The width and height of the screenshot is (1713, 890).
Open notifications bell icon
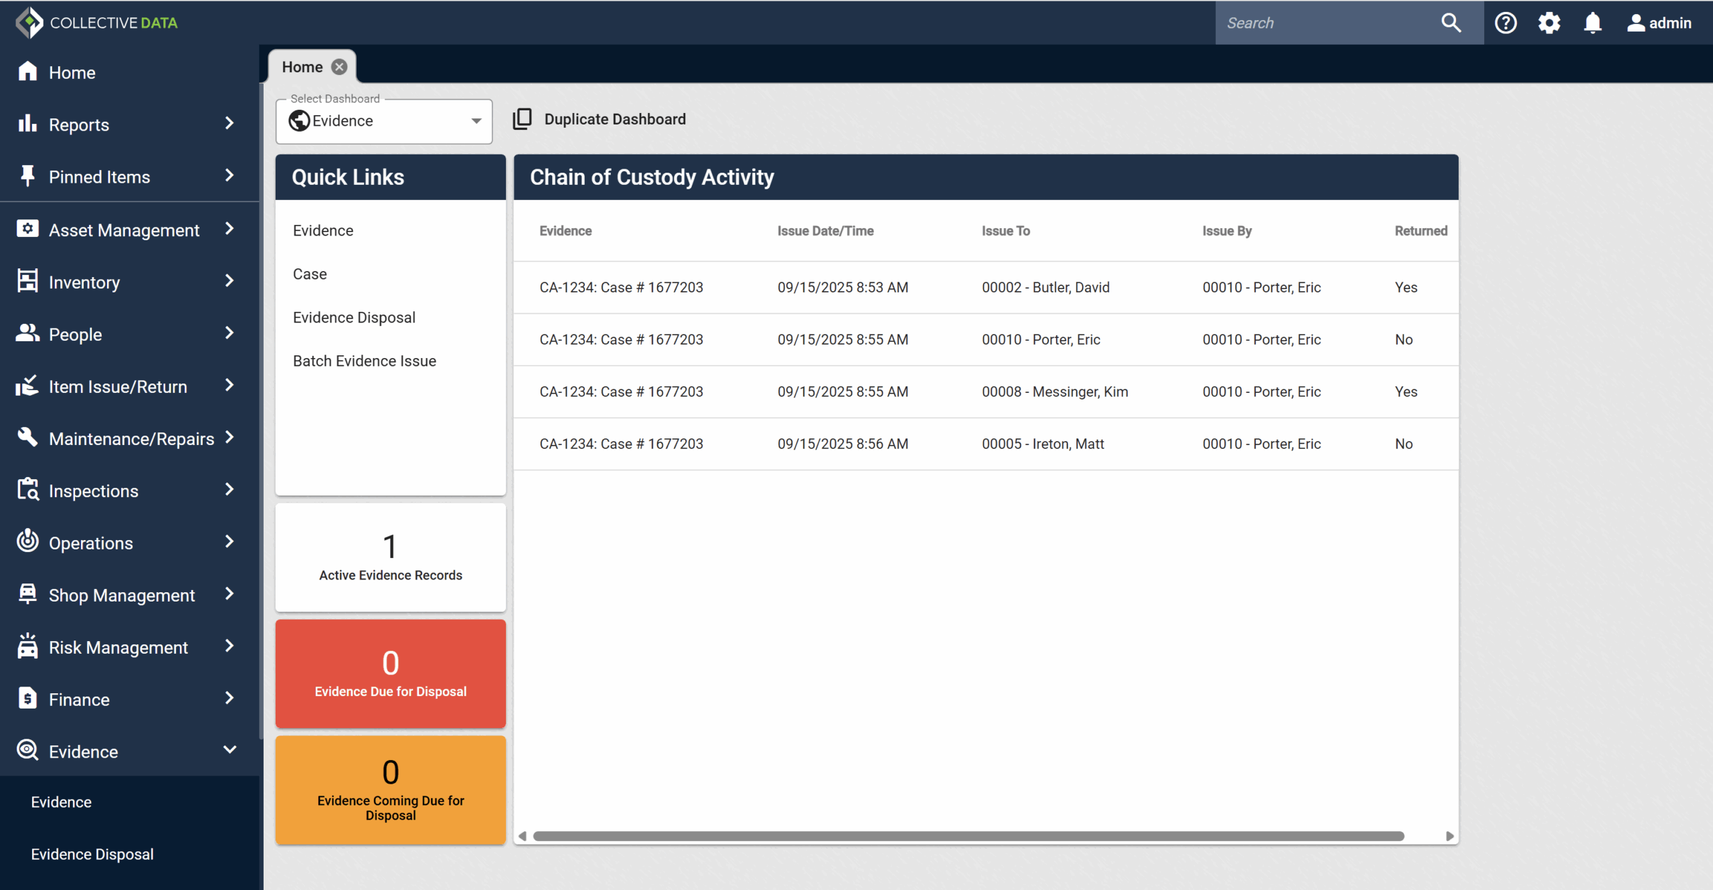(1593, 23)
